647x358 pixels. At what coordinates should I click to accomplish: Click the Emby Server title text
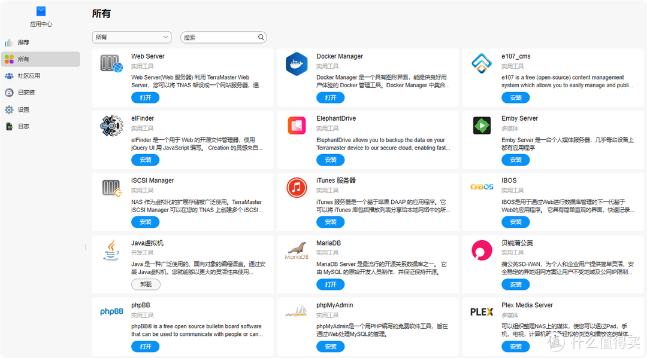[519, 118]
